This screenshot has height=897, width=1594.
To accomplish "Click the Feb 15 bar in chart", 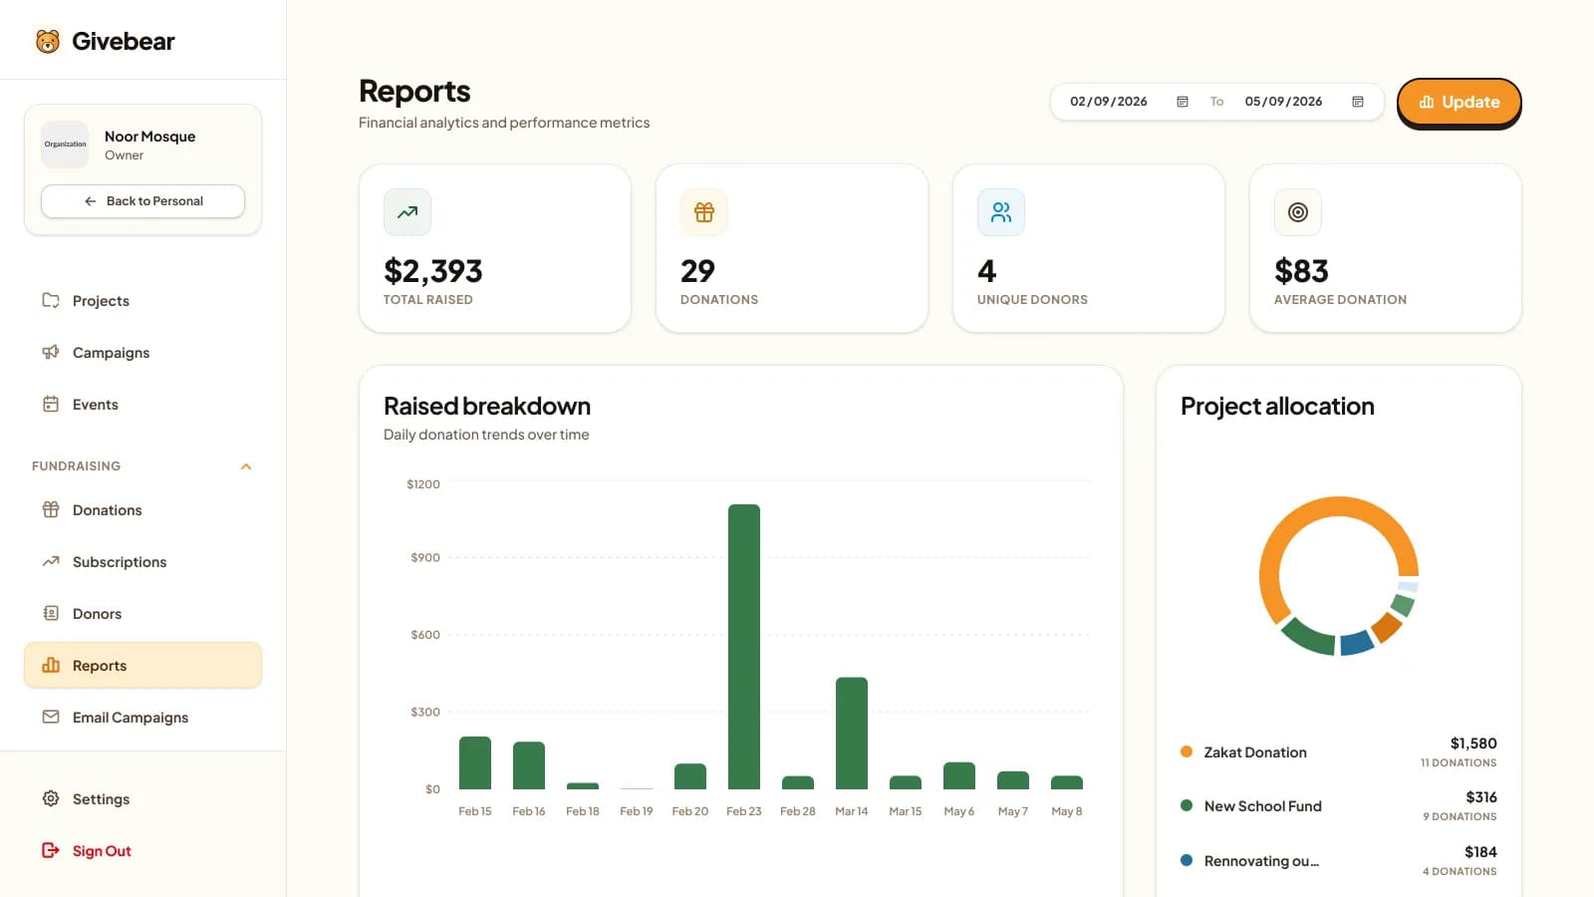I will click(x=475, y=762).
